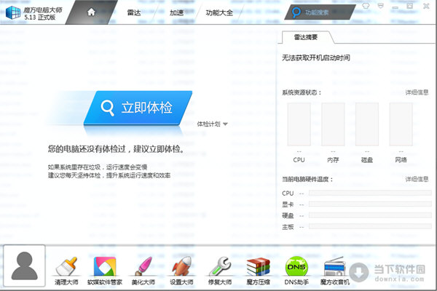Click the 显卡 temperature bar
Image resolution: width=437 pixels, height=291 pixels.
tap(370, 204)
